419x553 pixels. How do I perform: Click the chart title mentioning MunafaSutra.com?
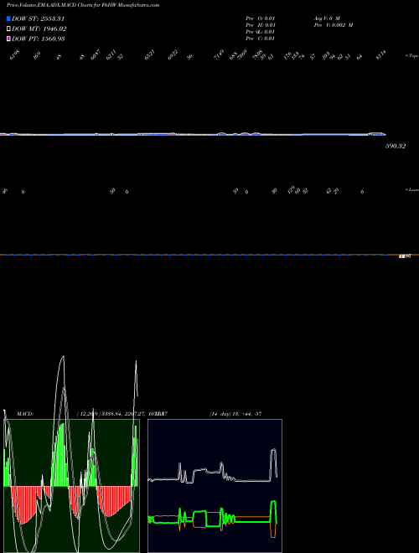83,5
